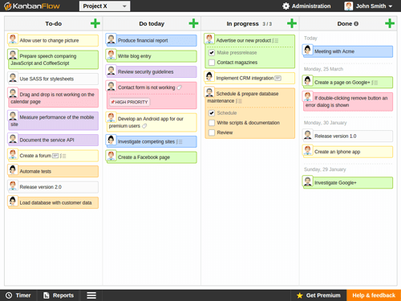This screenshot has height=301, width=401.
Task: Click subtask icon on Schedule & prepare database maintenance
Action: click(239, 101)
